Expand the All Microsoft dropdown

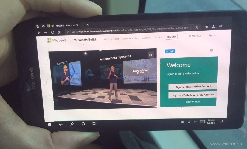click(x=196, y=36)
